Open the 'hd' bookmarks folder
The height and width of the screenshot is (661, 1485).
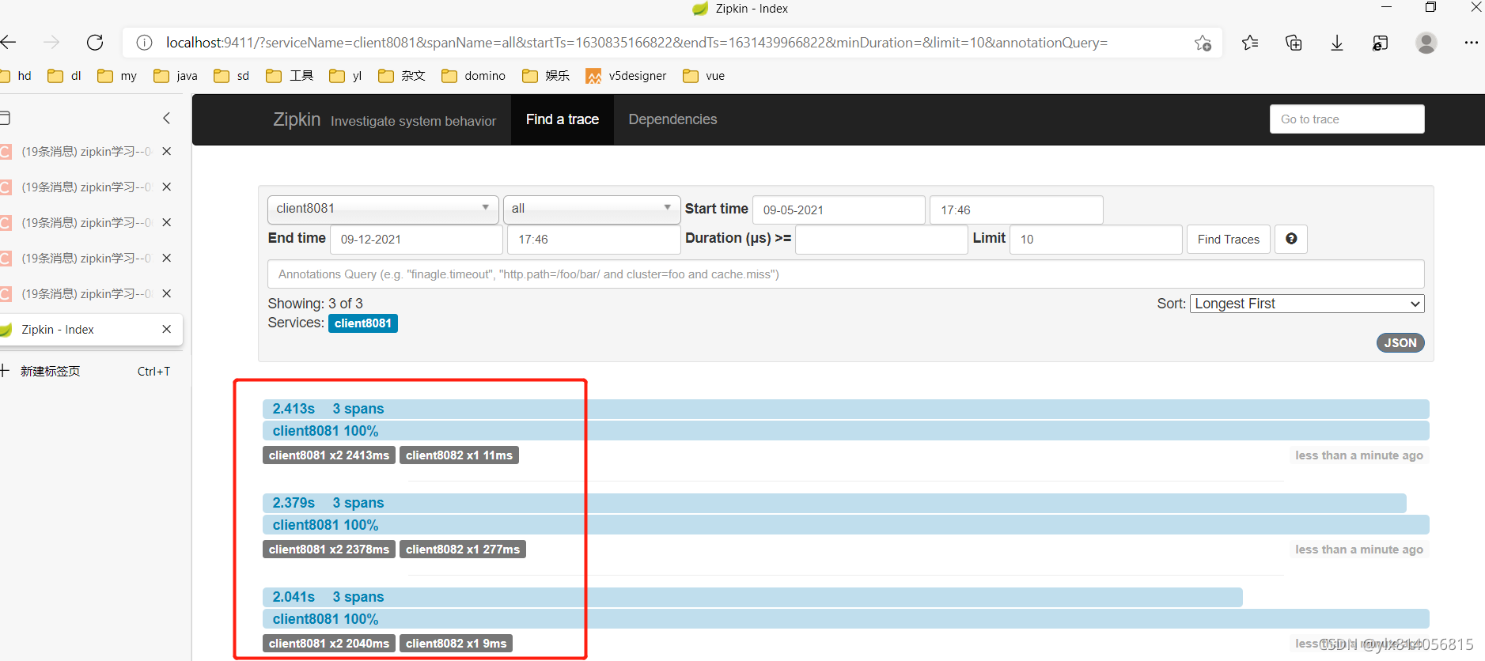click(17, 76)
